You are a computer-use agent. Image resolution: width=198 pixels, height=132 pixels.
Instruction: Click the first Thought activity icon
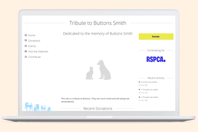tap(140, 90)
